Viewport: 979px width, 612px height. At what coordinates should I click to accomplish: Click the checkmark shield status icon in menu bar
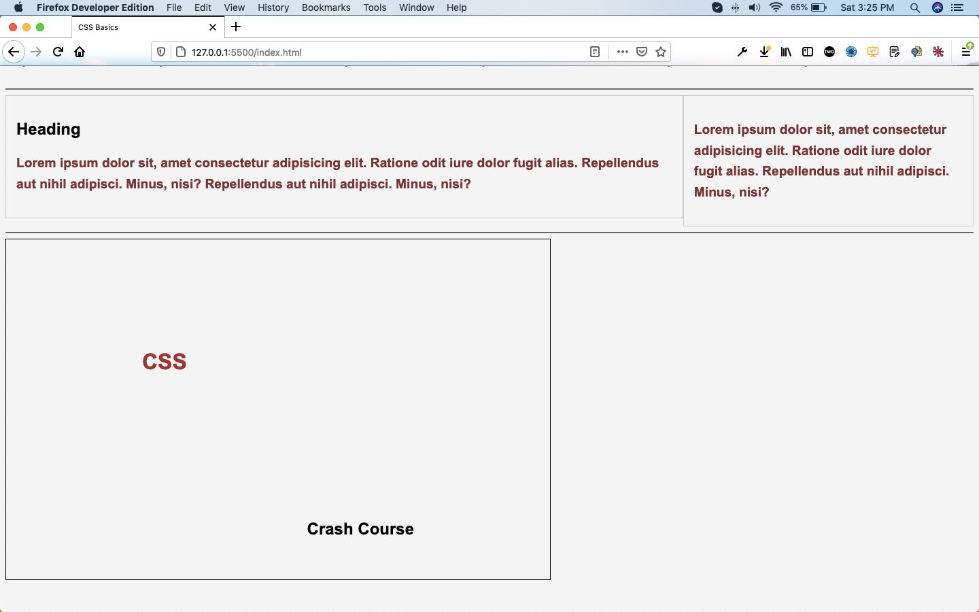point(717,7)
